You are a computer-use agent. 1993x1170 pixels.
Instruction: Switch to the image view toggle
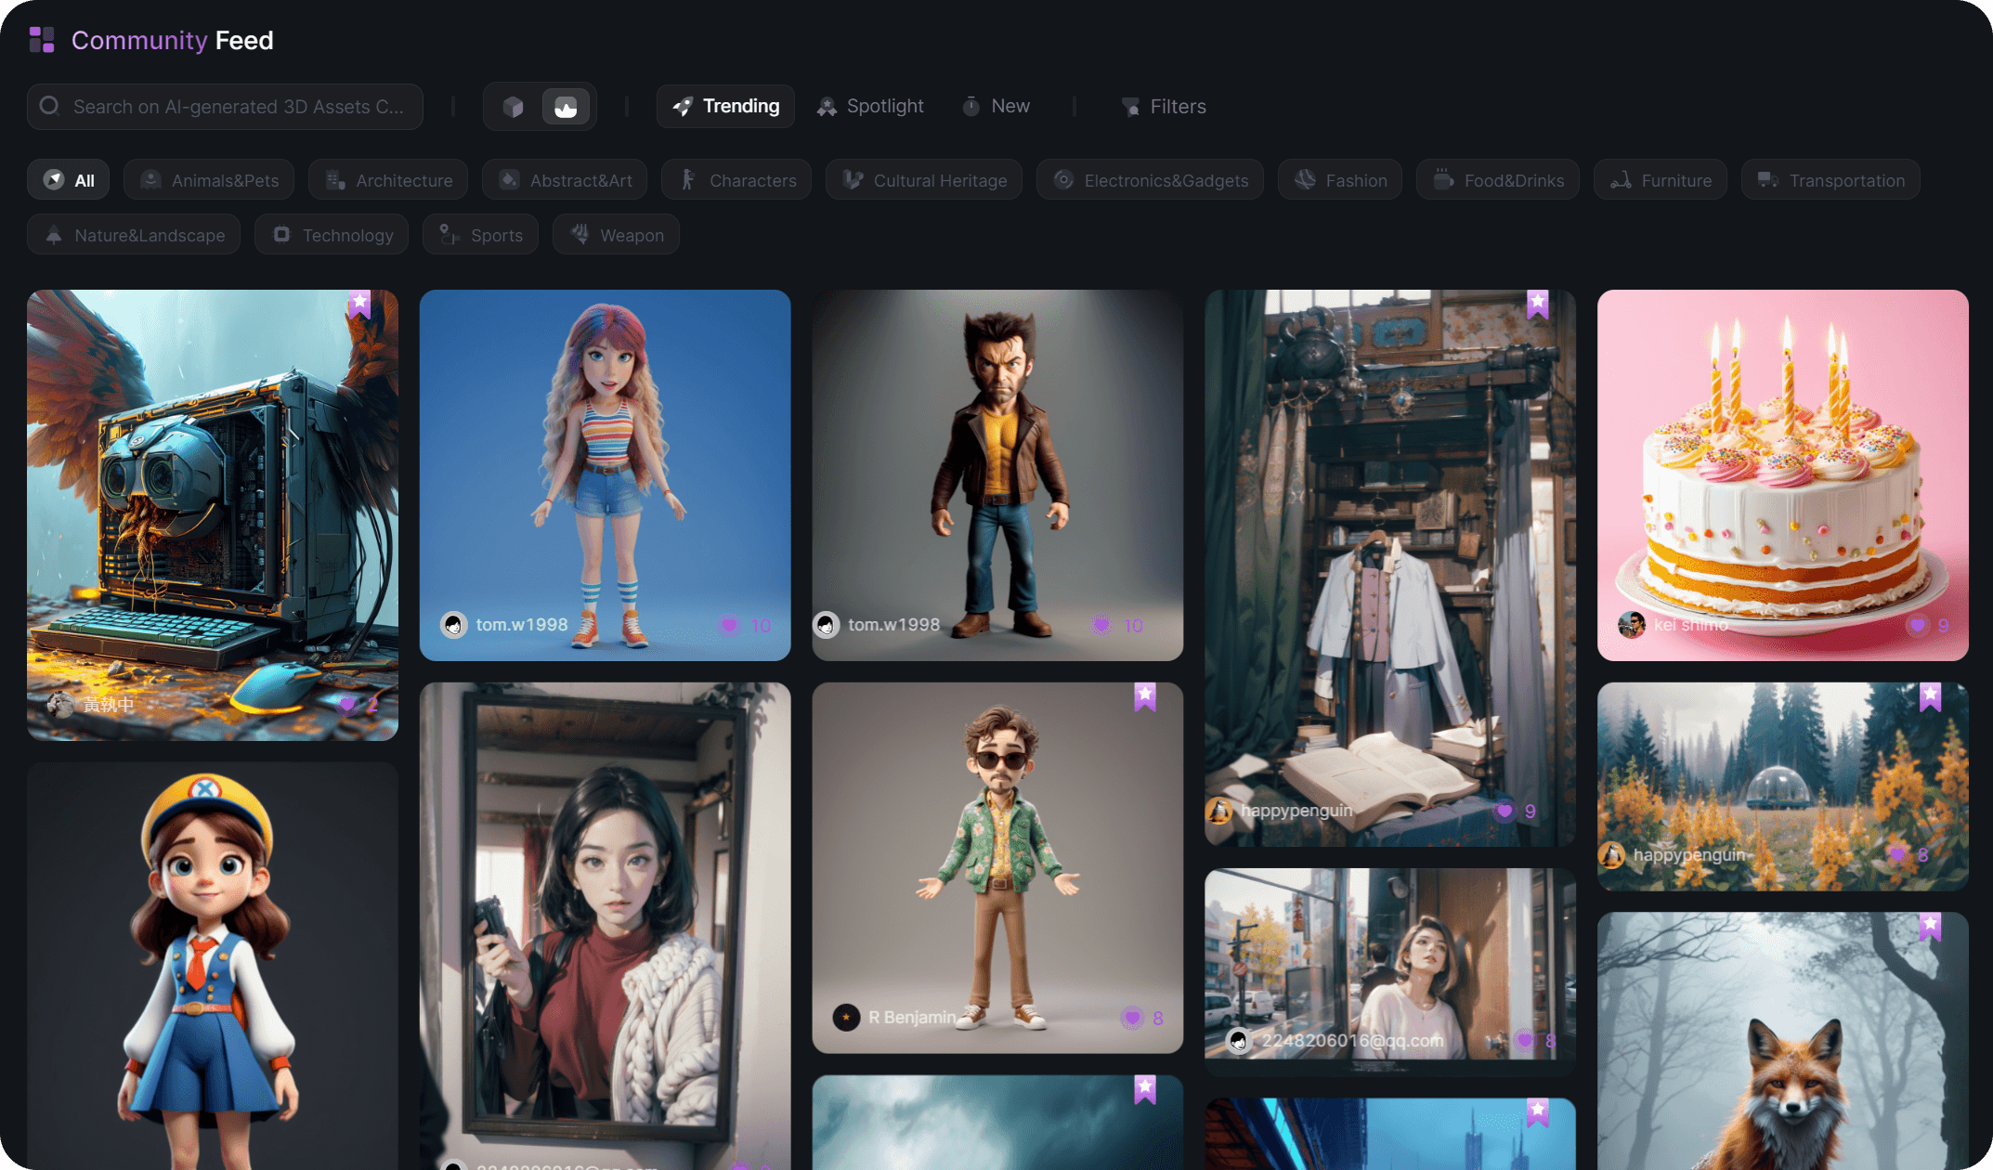click(x=566, y=107)
